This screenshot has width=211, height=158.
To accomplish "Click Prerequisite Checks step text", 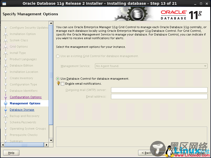I will 24,135.
